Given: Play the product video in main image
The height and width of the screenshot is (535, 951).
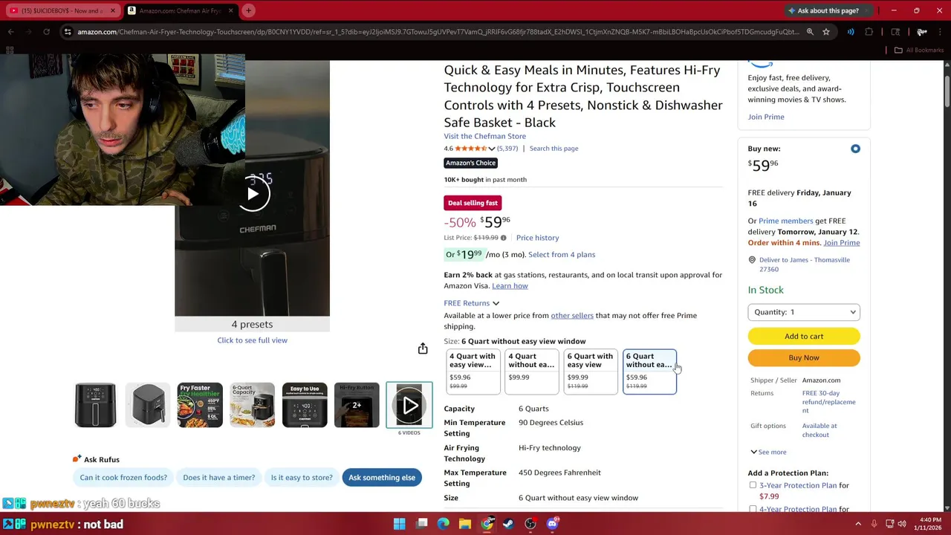Looking at the screenshot, I should click(253, 194).
